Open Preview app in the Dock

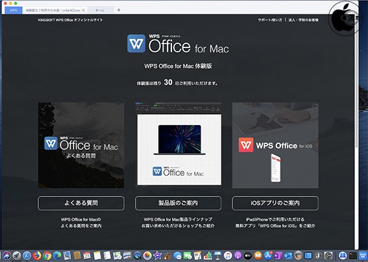pyautogui.click(x=67, y=256)
